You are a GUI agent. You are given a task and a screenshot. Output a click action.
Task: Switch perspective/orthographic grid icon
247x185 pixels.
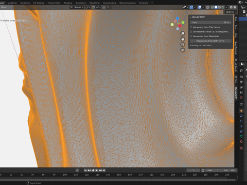[x=183, y=50]
